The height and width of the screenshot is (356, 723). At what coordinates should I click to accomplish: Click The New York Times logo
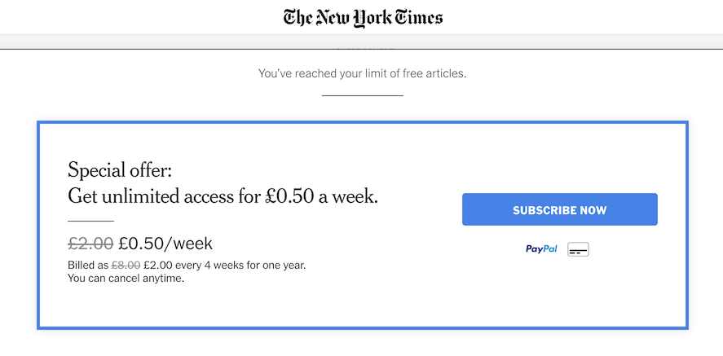(363, 17)
